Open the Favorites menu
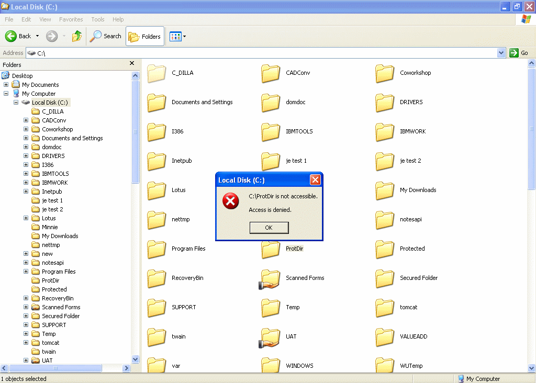 click(71, 19)
